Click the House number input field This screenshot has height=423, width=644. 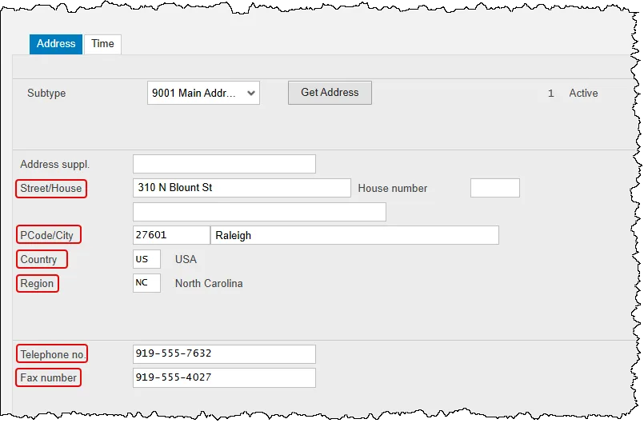(x=495, y=188)
